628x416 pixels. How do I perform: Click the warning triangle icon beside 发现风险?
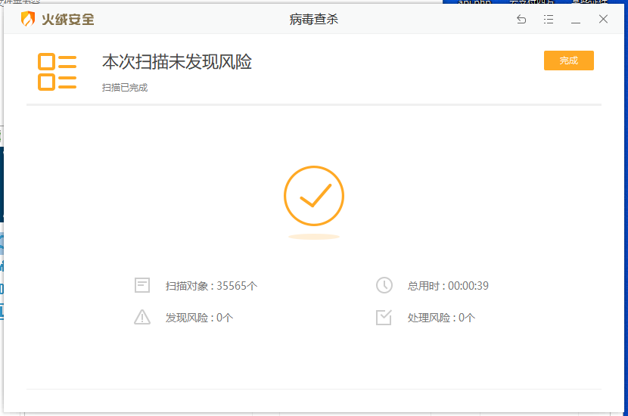tap(142, 318)
